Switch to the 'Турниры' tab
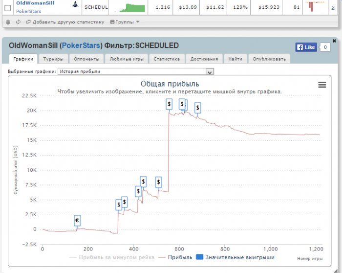This screenshot has width=342, height=273. (x=53, y=59)
